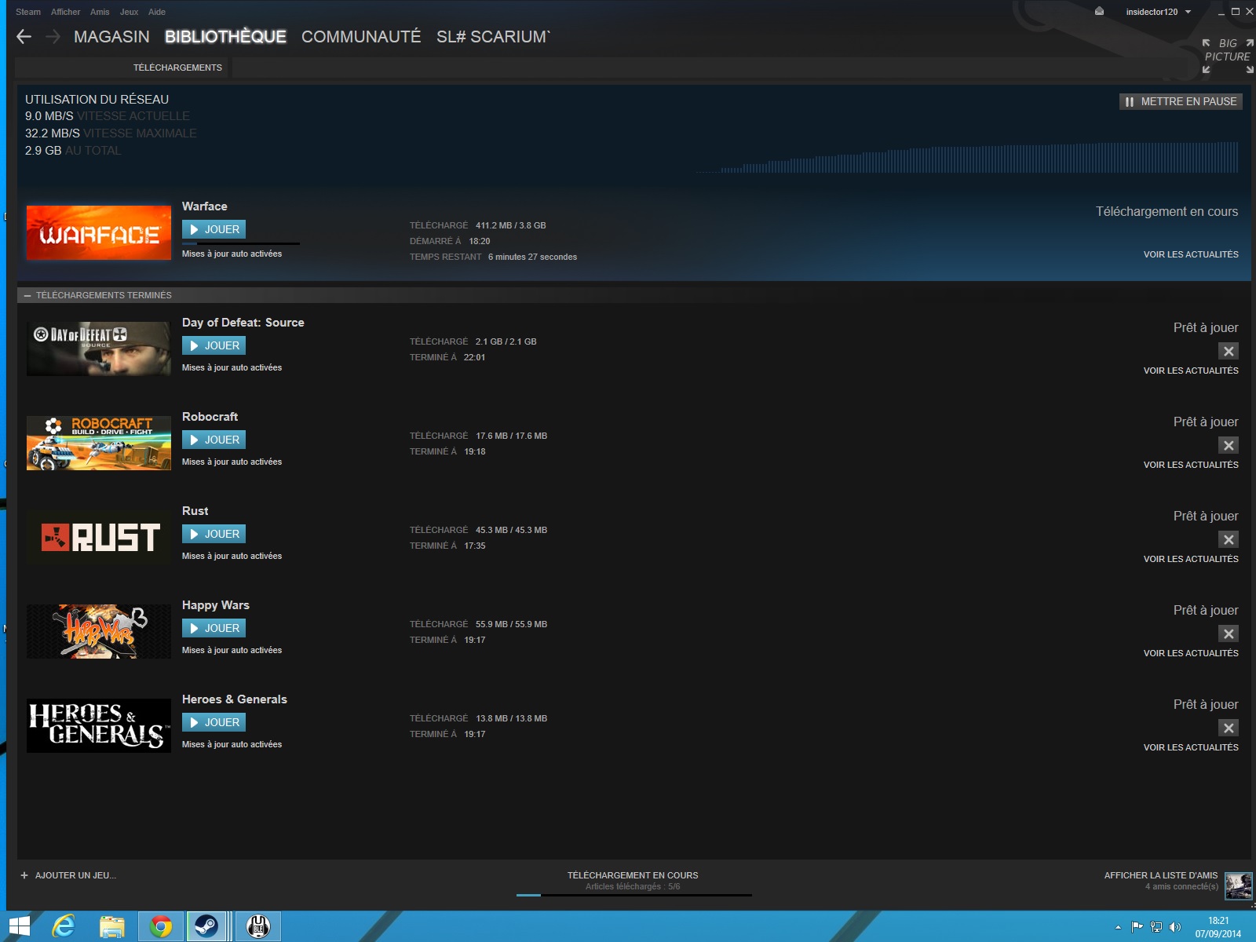Image resolution: width=1256 pixels, height=942 pixels.
Task: Click the Rust game title
Action: (x=195, y=511)
